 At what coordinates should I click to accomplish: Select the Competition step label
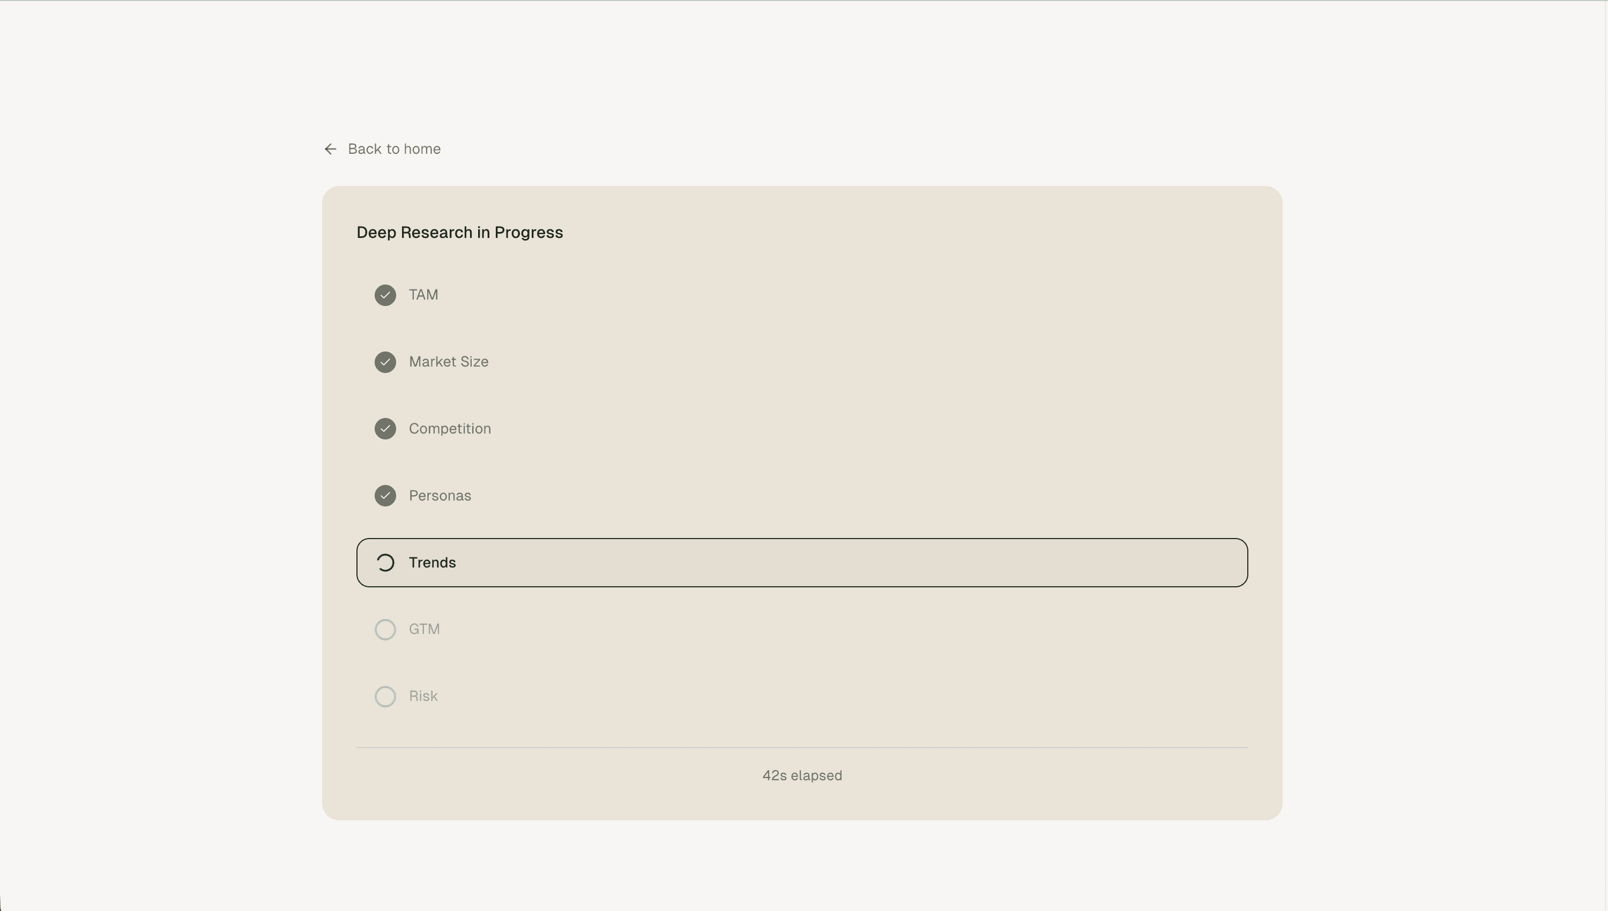[x=450, y=429]
